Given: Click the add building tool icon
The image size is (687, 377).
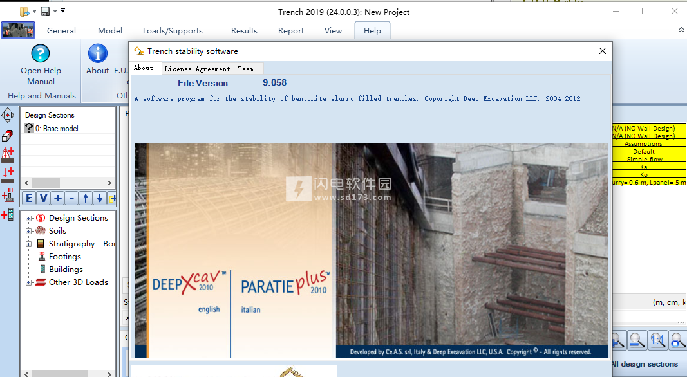Looking at the screenshot, I should 8,214.
